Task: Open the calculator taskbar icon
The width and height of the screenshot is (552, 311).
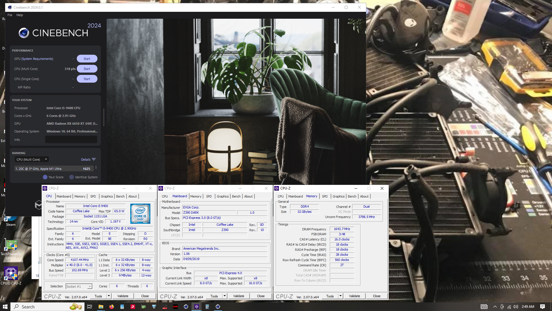Action: pyautogui.click(x=207, y=307)
